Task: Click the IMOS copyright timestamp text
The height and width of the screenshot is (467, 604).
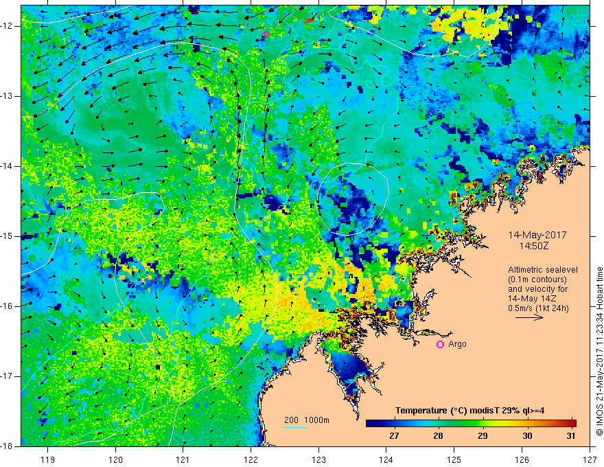Action: pos(599,352)
